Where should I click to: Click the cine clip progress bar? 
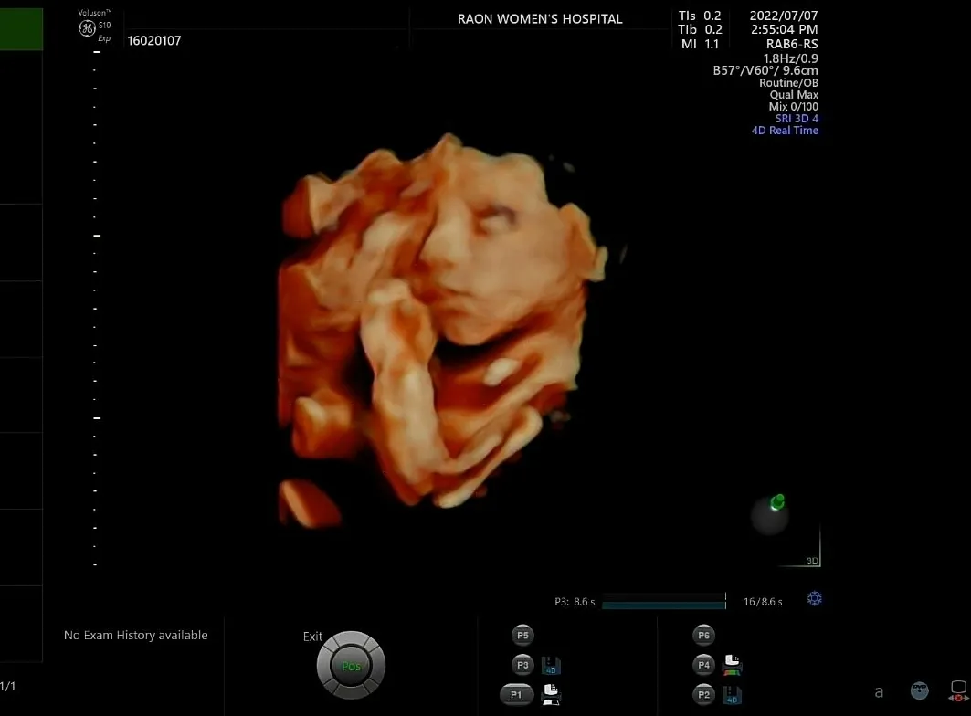pyautogui.click(x=664, y=602)
